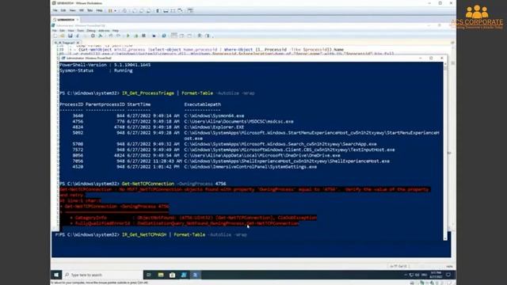Image resolution: width=507 pixels, height=285 pixels.
Task: Open the PowerShell ISE Debug menu
Action: tap(91, 31)
